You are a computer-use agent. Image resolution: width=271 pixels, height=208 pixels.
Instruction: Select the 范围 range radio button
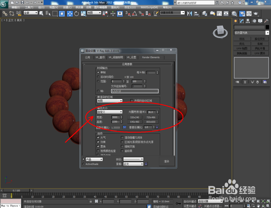click(x=98, y=81)
